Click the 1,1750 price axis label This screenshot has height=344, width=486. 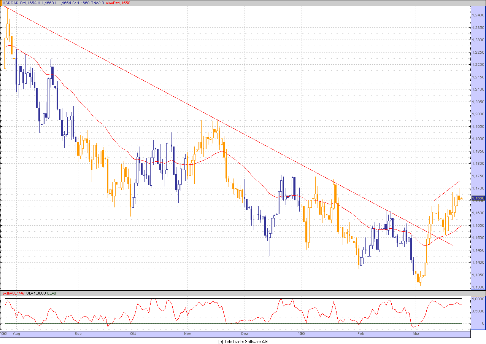click(478, 176)
